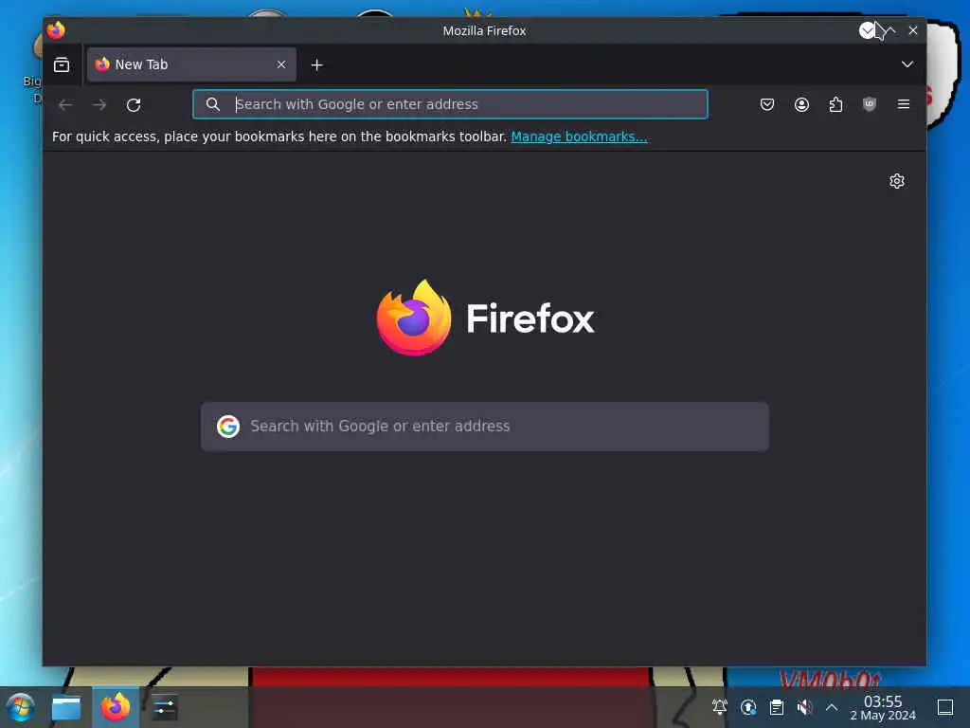Open the Firefox account menu
This screenshot has height=728, width=970.
point(801,104)
